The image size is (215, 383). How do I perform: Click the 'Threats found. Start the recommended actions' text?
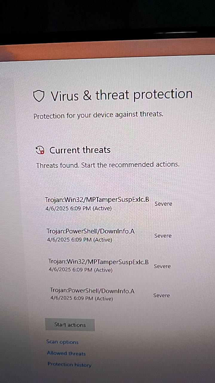tap(108, 165)
